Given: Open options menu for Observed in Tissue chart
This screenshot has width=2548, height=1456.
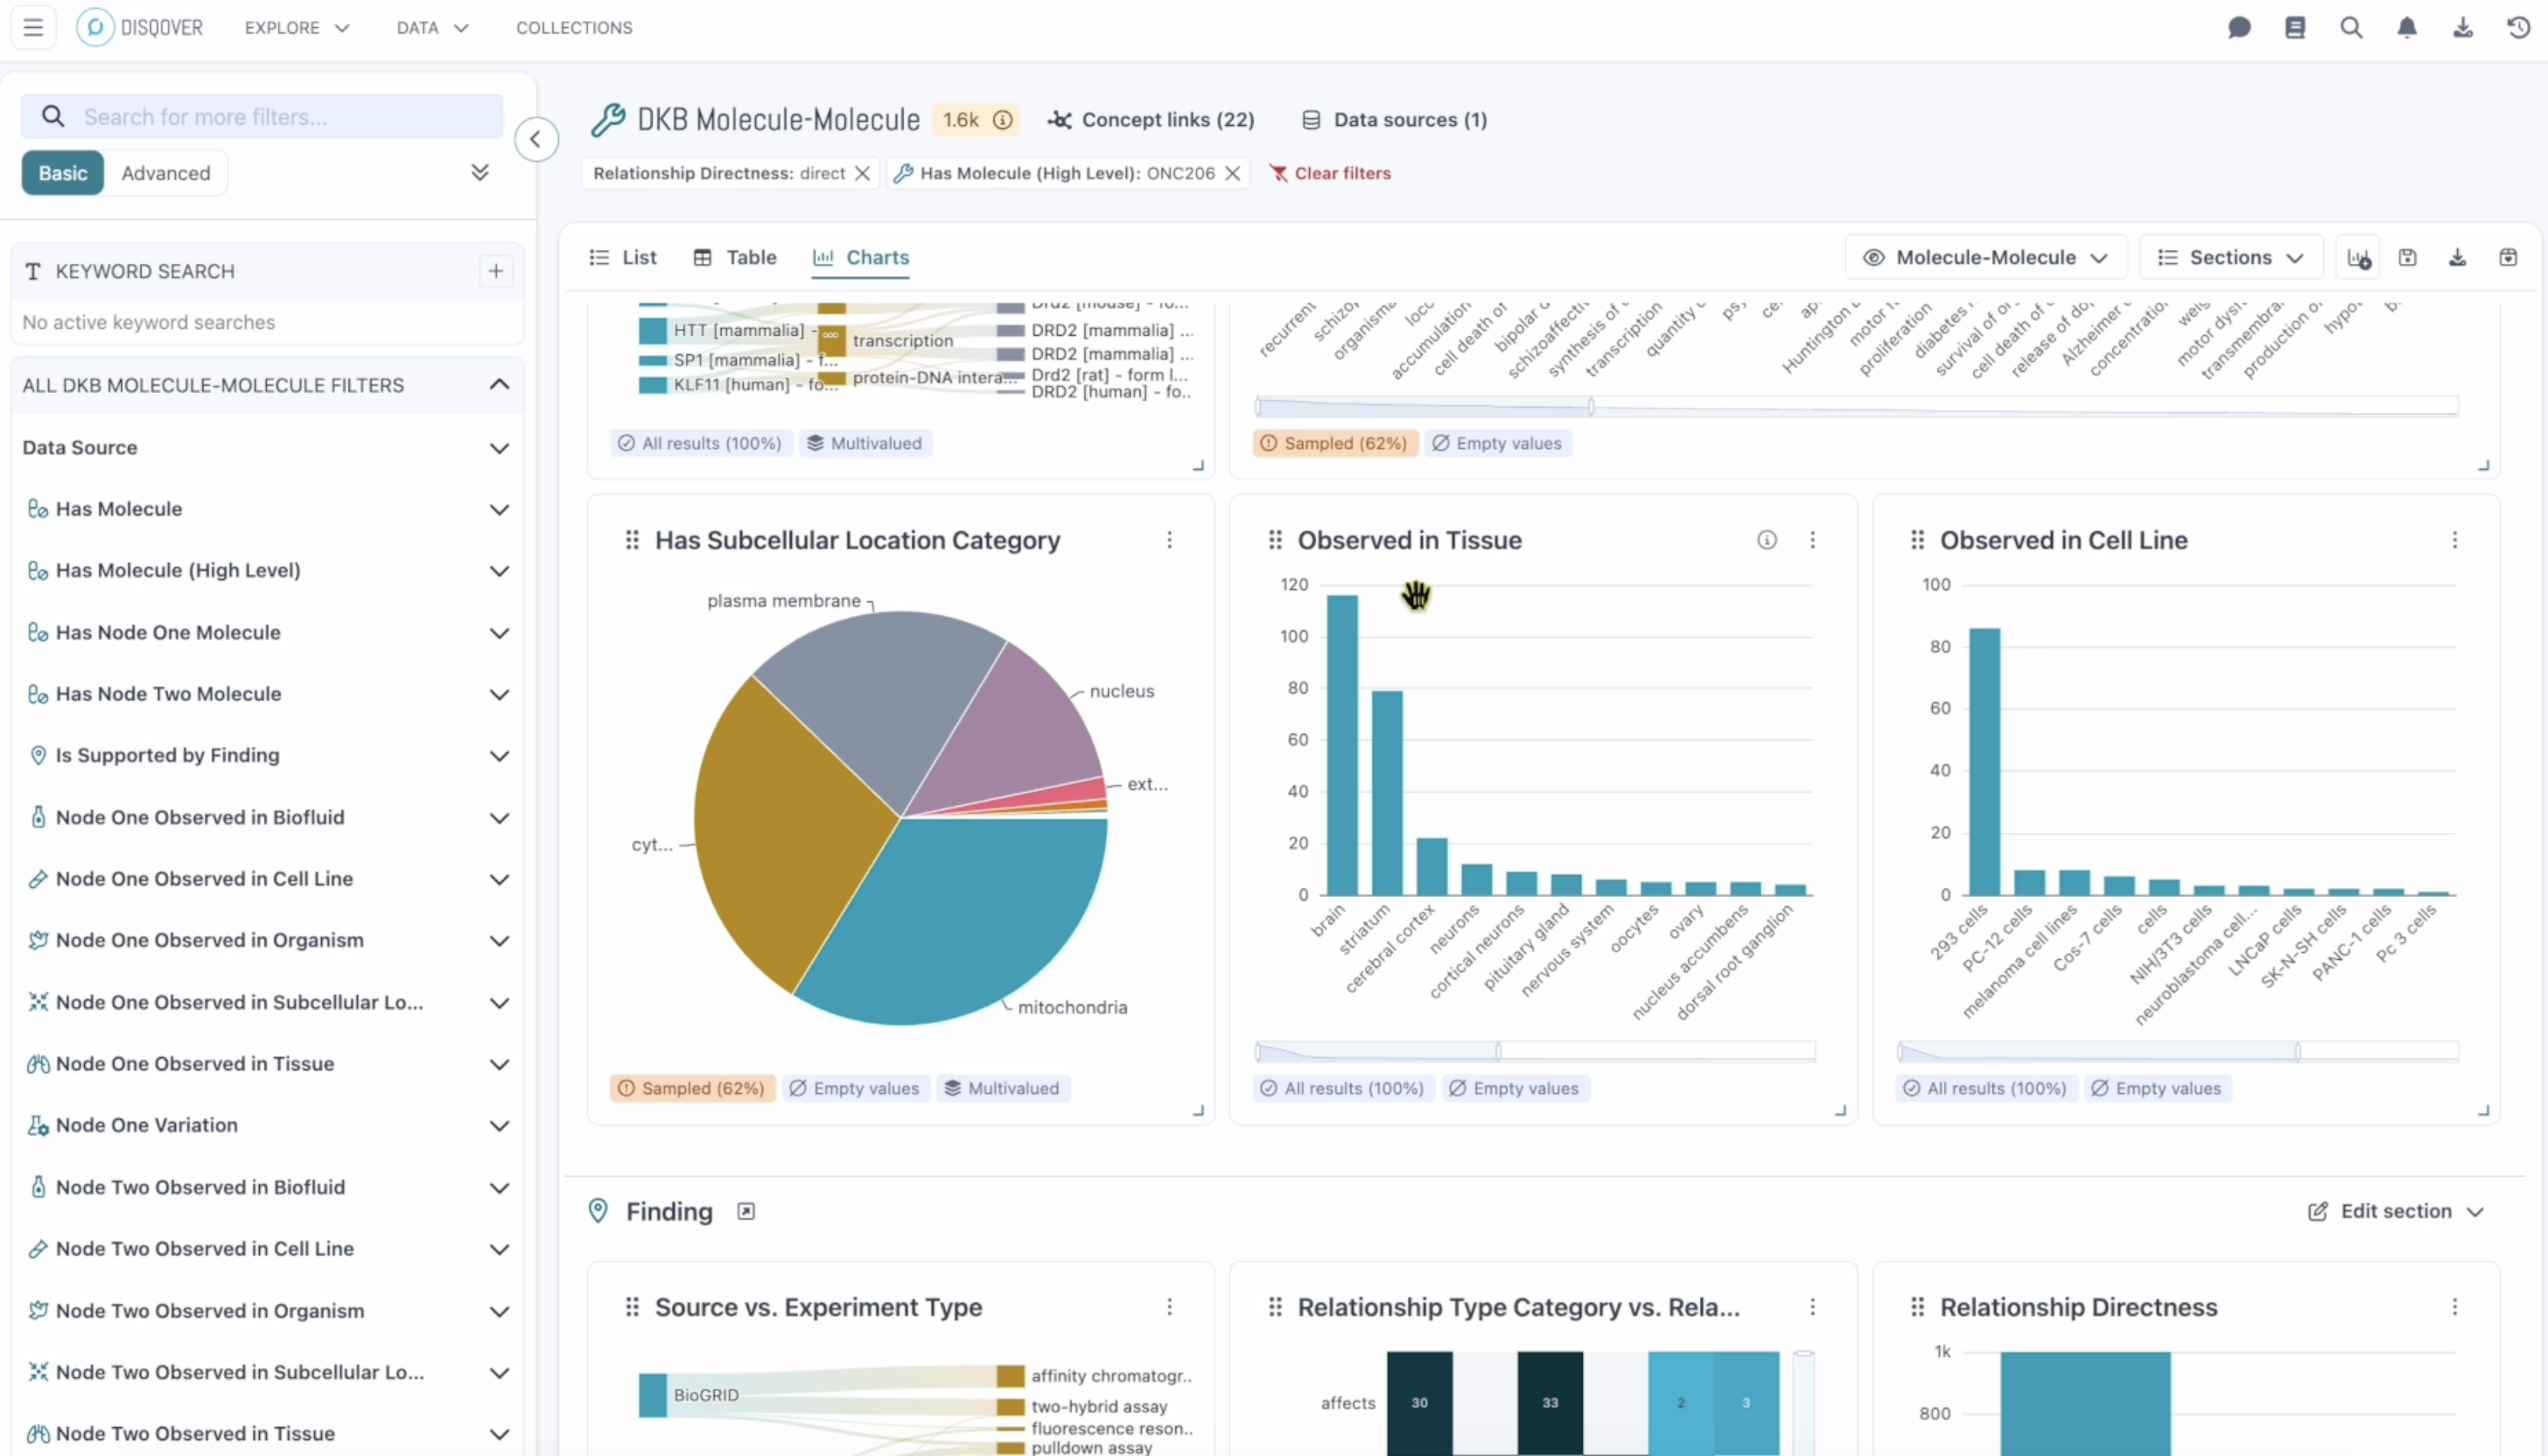Looking at the screenshot, I should (x=1812, y=540).
